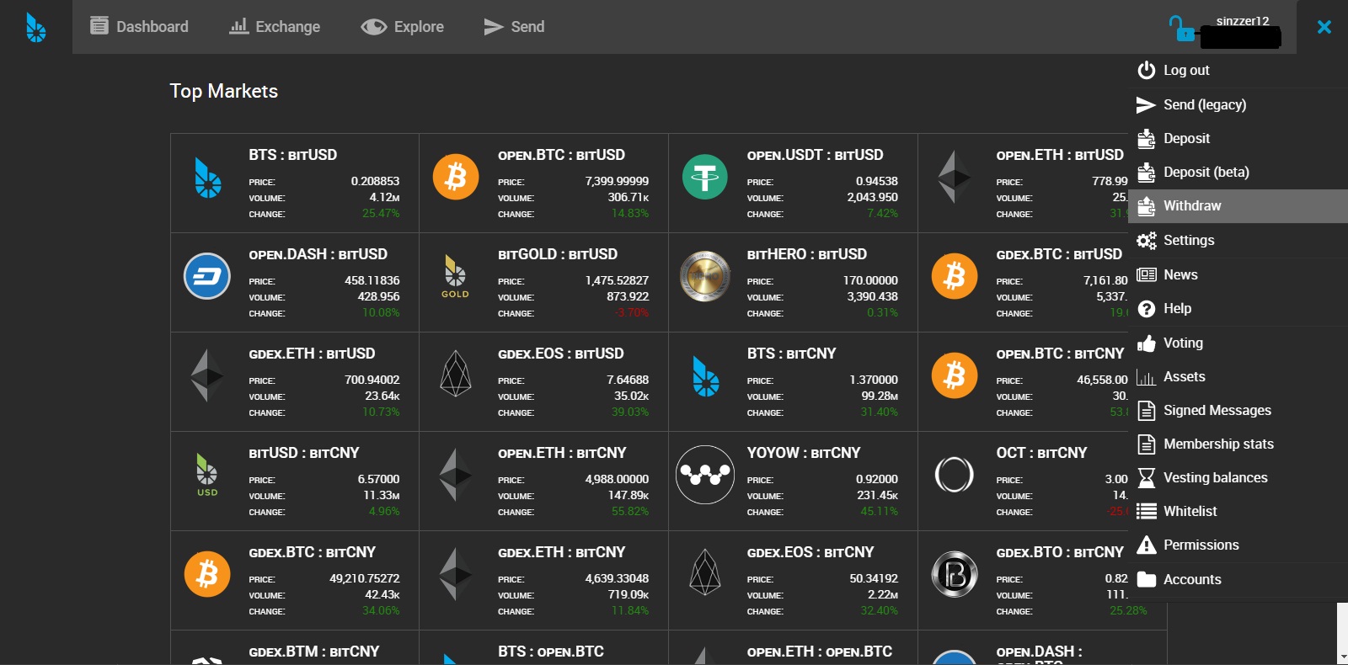Screen dimensions: 1348x665
Task: Click the OCT circle logo icon
Action: tap(955, 475)
